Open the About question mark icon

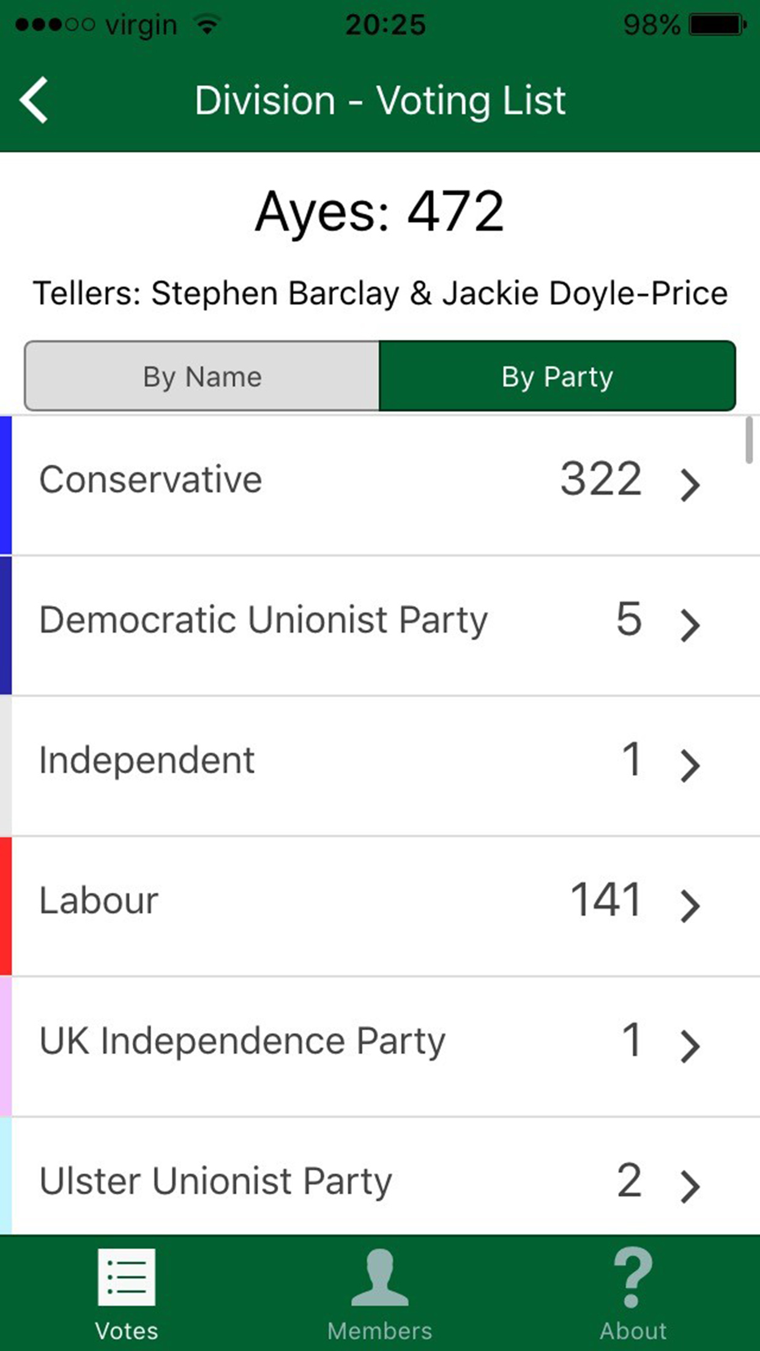click(633, 1277)
